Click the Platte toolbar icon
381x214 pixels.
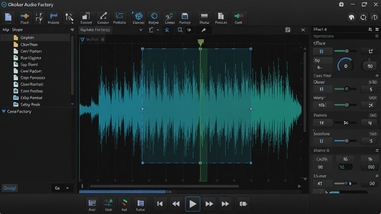[x=204, y=18]
